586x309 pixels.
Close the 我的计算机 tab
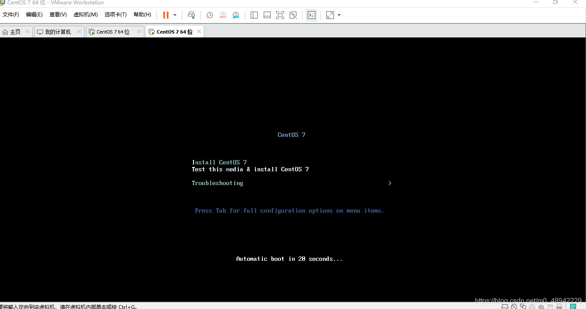pyautogui.click(x=79, y=31)
